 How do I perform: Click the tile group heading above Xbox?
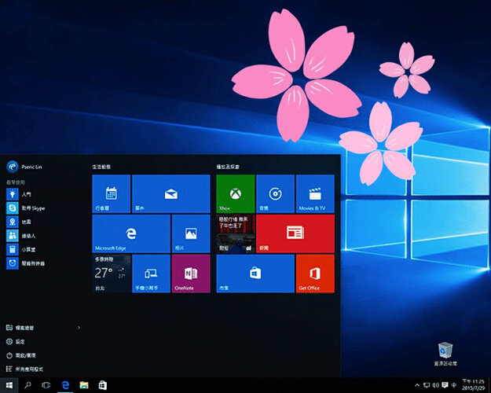tap(228, 167)
